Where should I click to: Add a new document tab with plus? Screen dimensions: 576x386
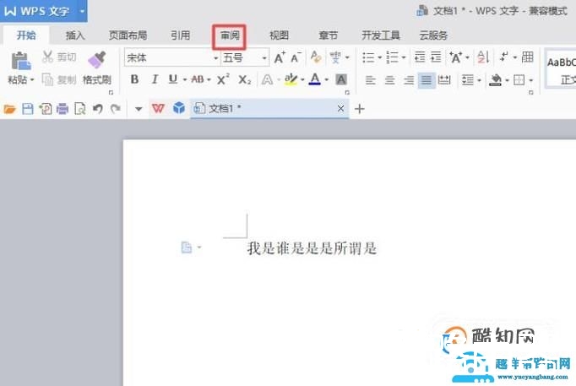click(360, 109)
